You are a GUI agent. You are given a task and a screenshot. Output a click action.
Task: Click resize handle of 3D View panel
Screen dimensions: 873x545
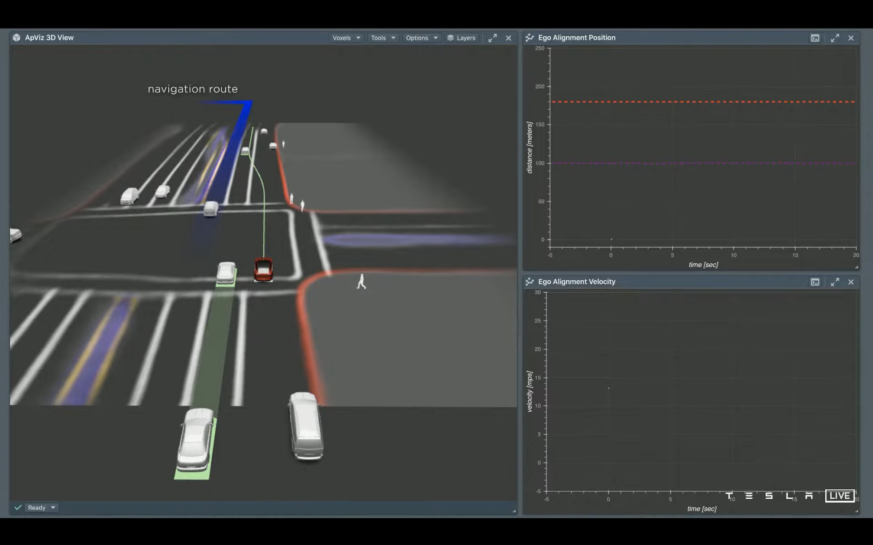tap(514, 511)
